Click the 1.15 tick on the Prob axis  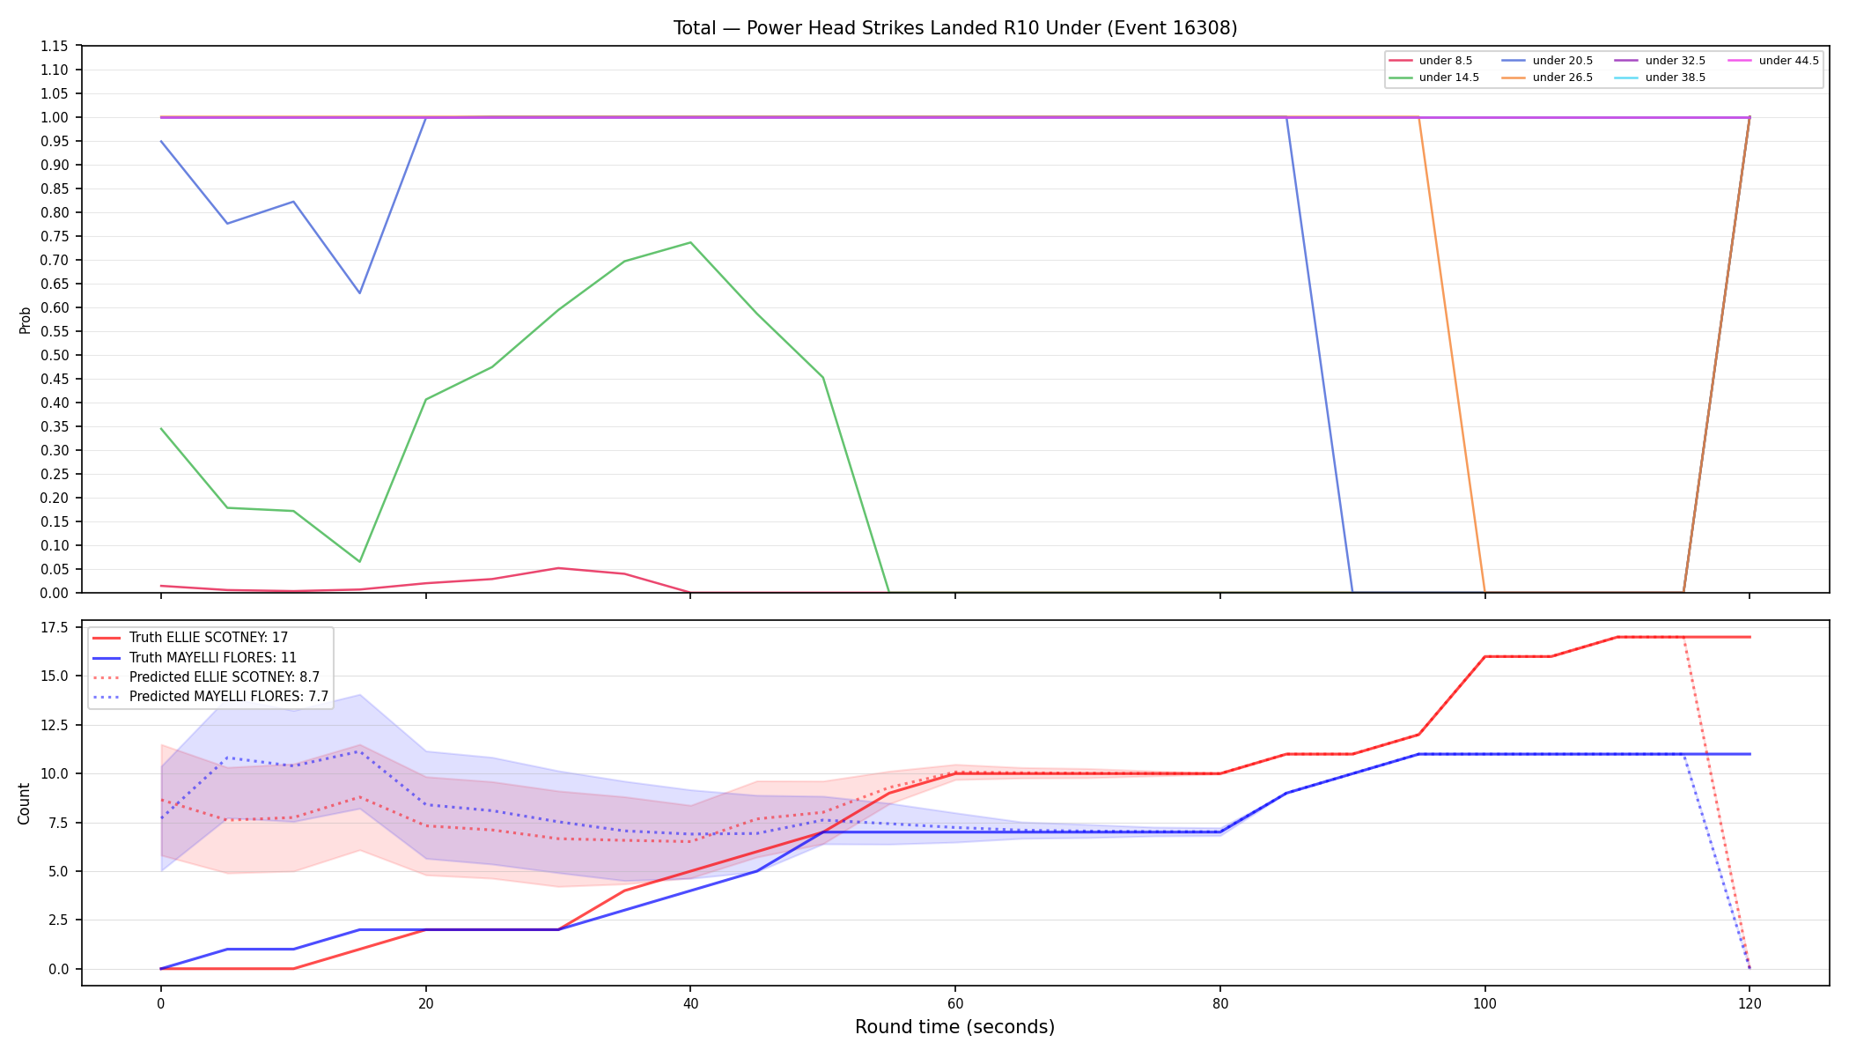click(x=55, y=47)
